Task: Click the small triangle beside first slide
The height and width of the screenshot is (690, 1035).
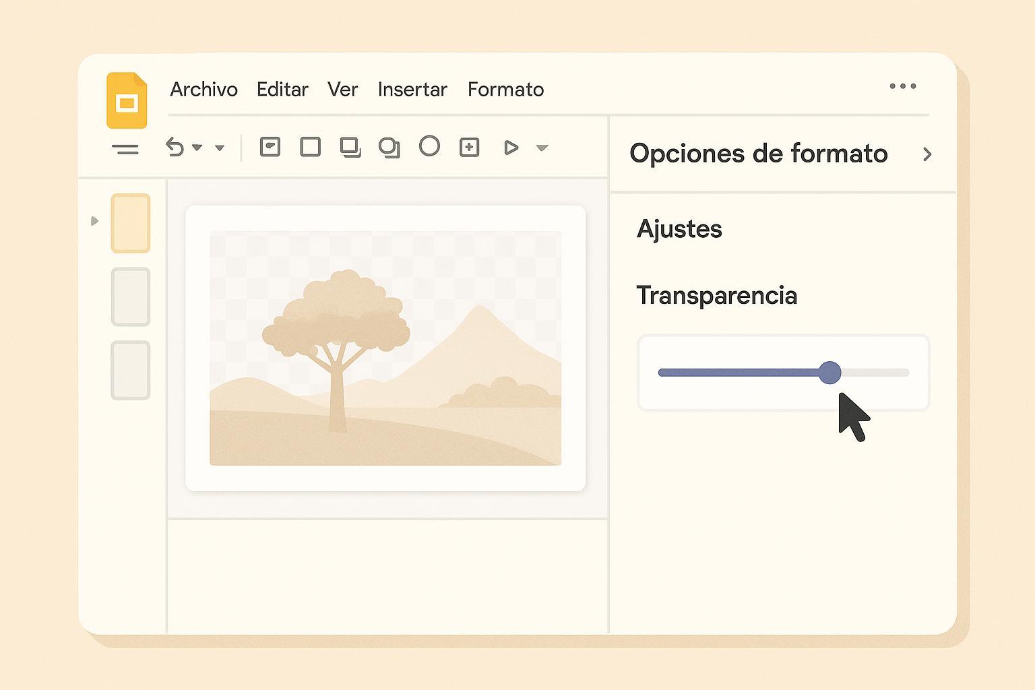Action: 94,221
